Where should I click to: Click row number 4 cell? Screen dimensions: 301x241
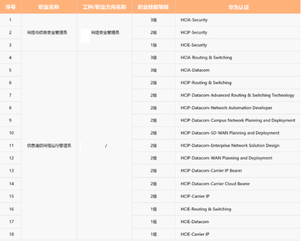click(x=10, y=57)
